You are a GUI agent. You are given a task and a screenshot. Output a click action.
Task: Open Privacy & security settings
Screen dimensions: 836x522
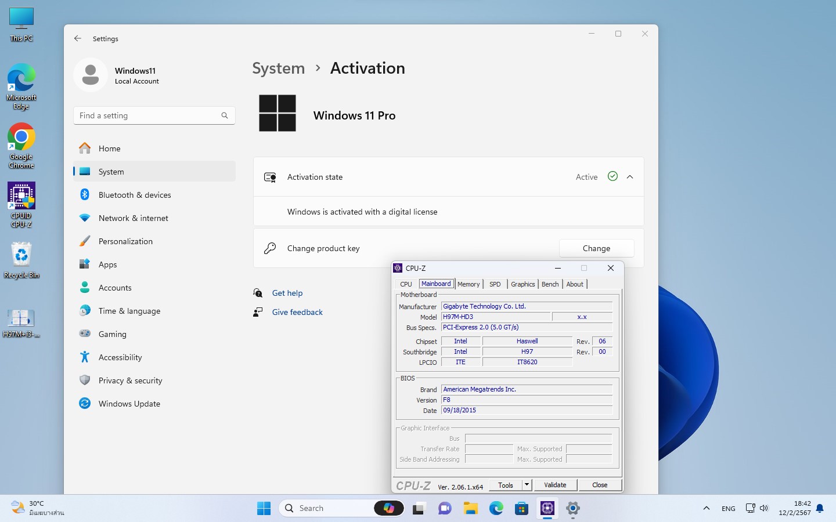pyautogui.click(x=154, y=380)
